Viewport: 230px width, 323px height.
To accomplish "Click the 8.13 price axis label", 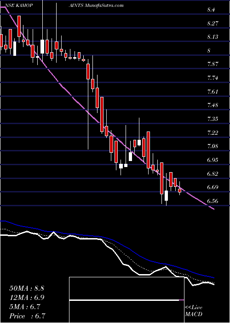I will 212,37.
